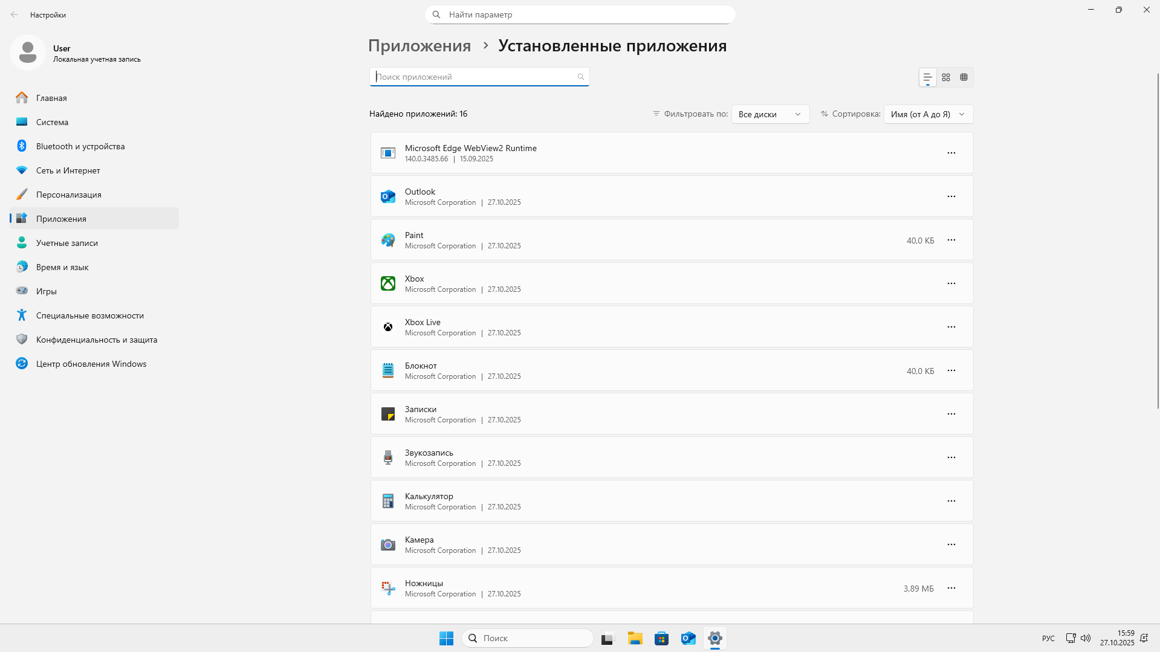The image size is (1160, 652).
Task: Select the list view icon
Action: pos(927,77)
